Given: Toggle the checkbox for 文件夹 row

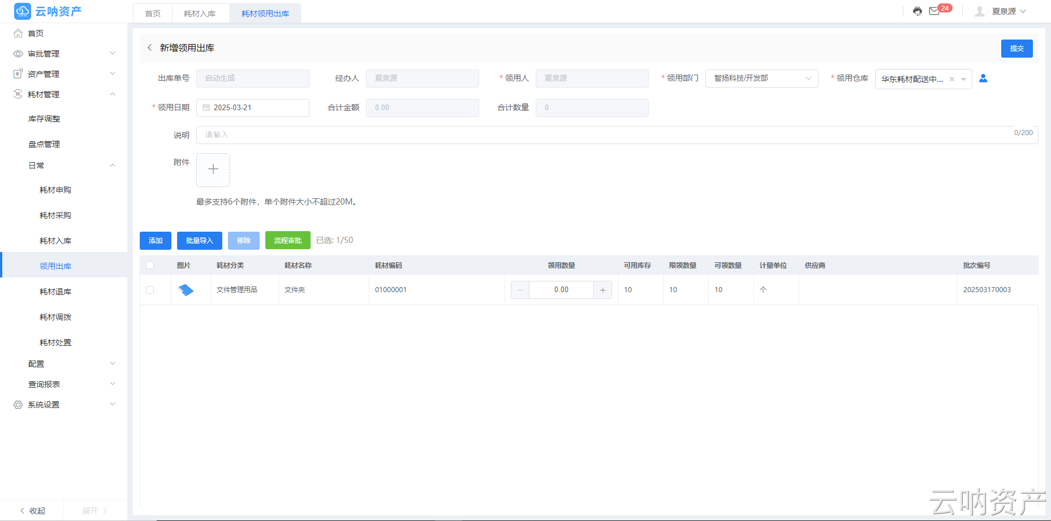Looking at the screenshot, I should (150, 290).
